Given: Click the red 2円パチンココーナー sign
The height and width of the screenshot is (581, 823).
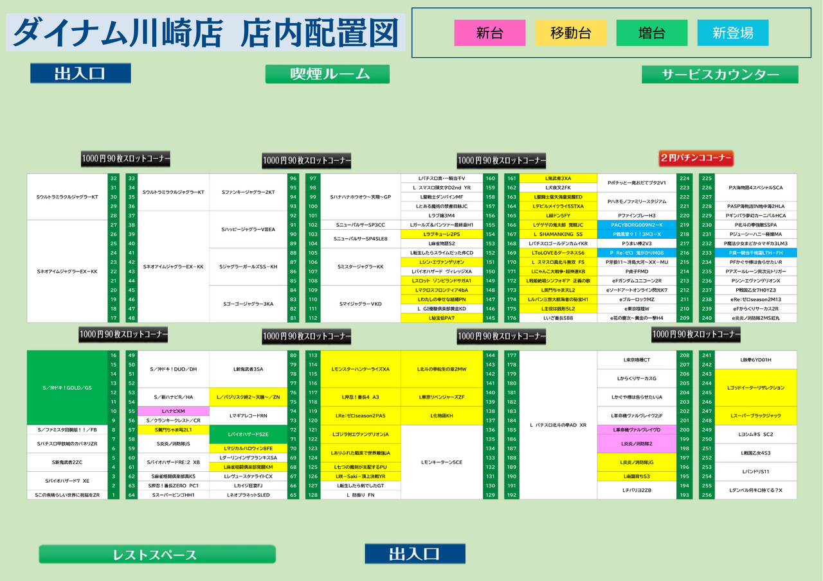Looking at the screenshot, I should point(696,158).
